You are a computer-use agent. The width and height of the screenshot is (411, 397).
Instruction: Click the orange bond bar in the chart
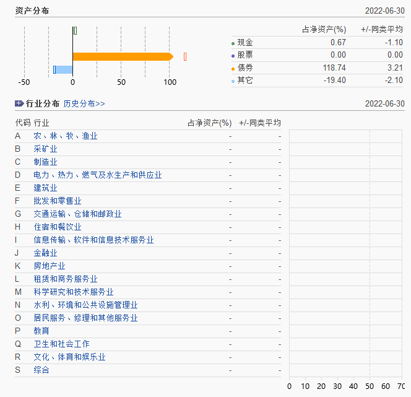[x=122, y=56]
